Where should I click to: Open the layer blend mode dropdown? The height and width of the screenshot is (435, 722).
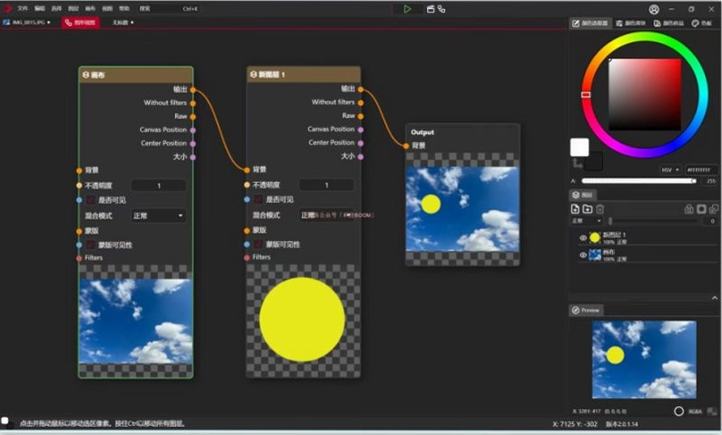[x=586, y=221]
